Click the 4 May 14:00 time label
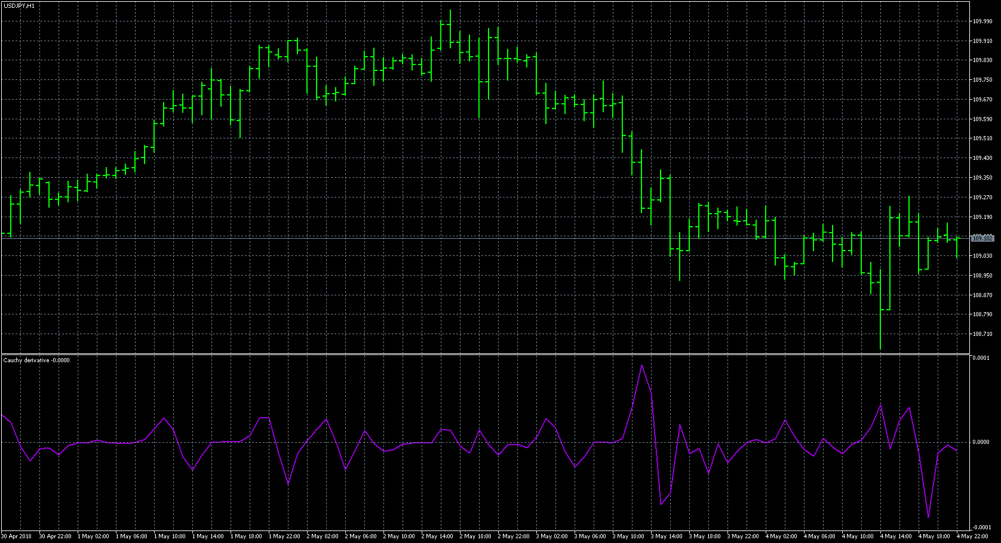 (896, 536)
